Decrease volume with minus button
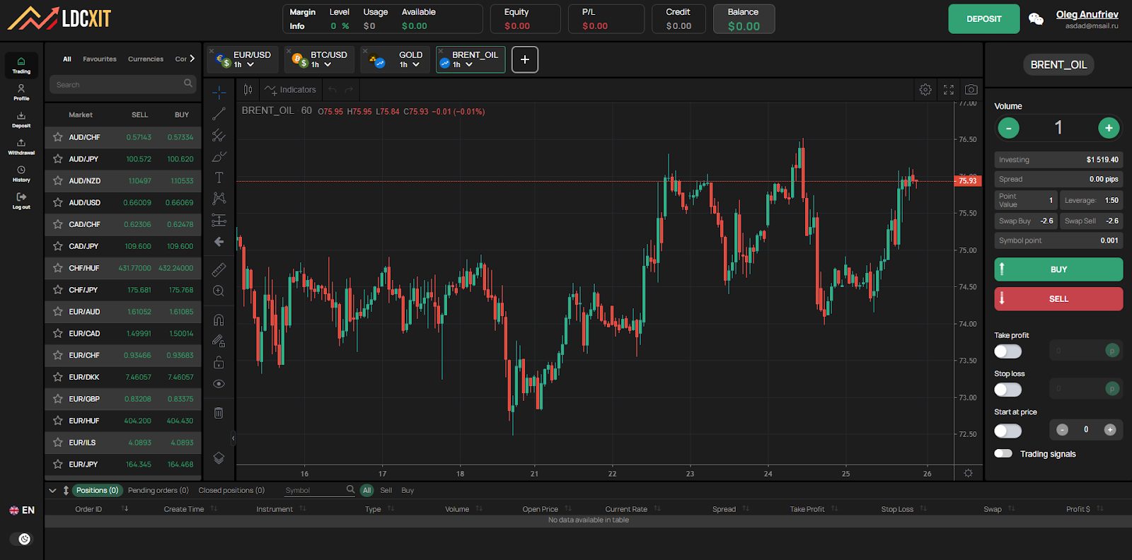1132x560 pixels. click(x=1008, y=128)
